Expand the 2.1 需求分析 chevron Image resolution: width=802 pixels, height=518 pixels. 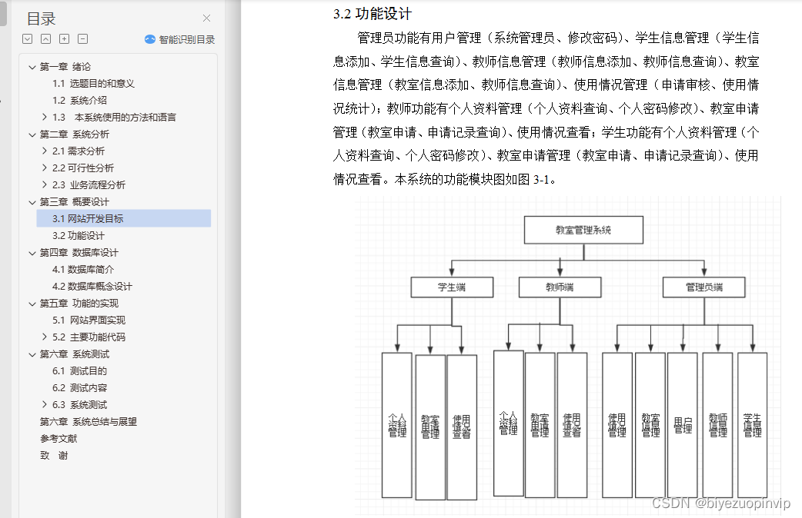pos(45,151)
